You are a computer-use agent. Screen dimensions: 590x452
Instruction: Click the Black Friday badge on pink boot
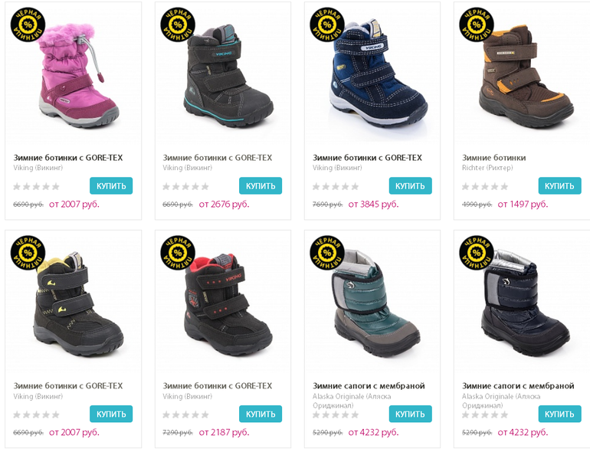tap(28, 25)
